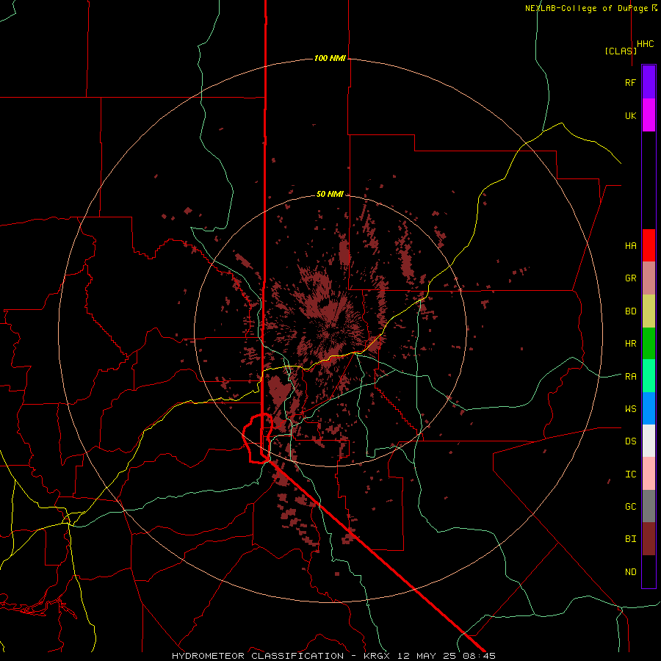
Task: Click the GR legend color swatch
Action: [x=649, y=278]
